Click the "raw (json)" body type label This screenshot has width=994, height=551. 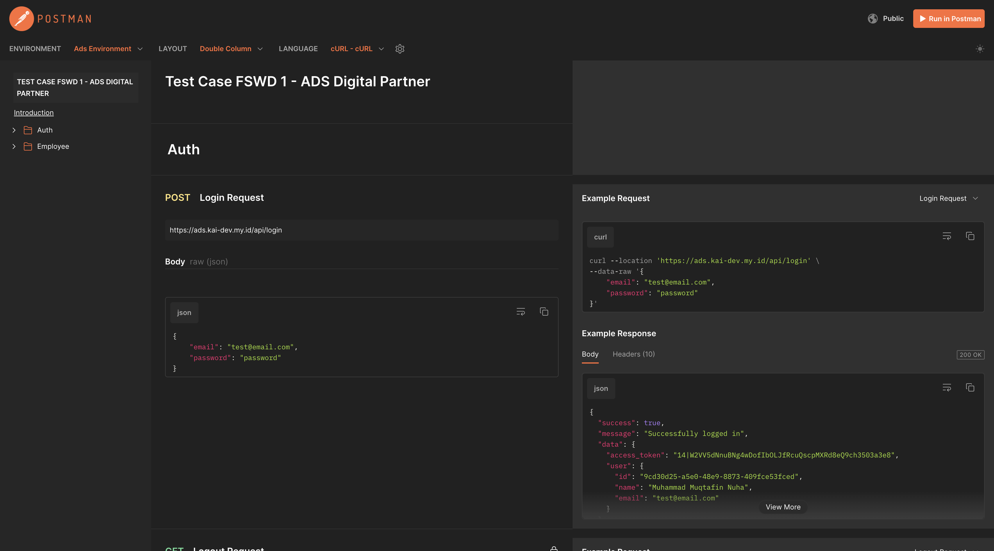[209, 262]
